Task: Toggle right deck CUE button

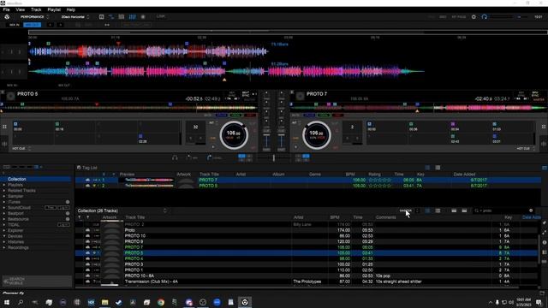Action: [x=296, y=139]
